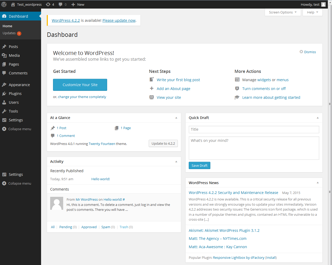Click the Update to 4.2.2 button
Viewport: 332px width, 265px height.
click(163, 143)
